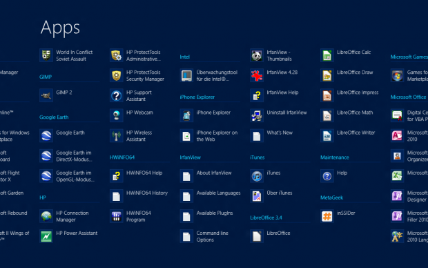
Task: Select the HP group header
Action: 43,198
